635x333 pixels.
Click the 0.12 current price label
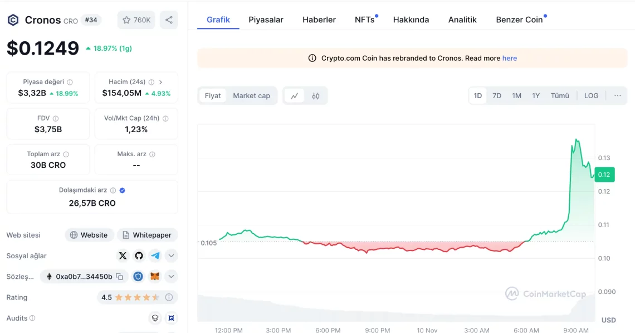(x=604, y=175)
